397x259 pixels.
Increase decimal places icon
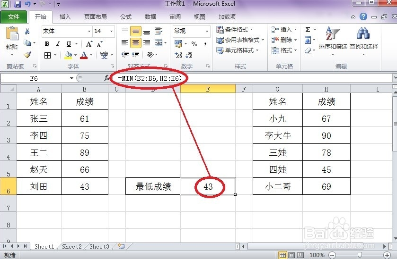point(178,55)
